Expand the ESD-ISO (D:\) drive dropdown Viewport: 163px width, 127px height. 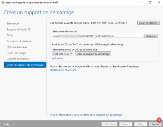point(62,54)
